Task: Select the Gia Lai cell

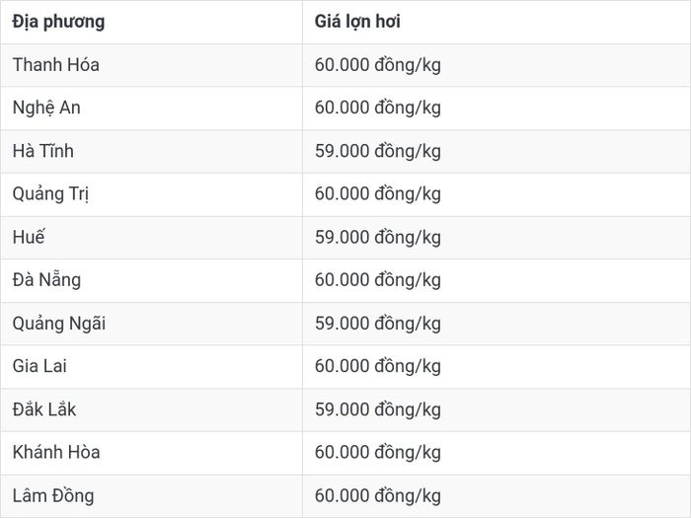Action: [x=151, y=367]
